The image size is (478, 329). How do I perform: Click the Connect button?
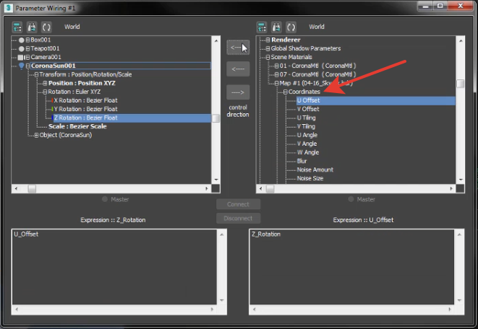[x=238, y=204]
